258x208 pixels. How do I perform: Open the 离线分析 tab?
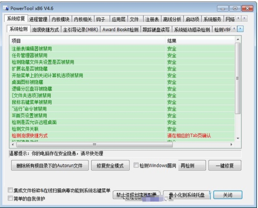tap(172, 19)
